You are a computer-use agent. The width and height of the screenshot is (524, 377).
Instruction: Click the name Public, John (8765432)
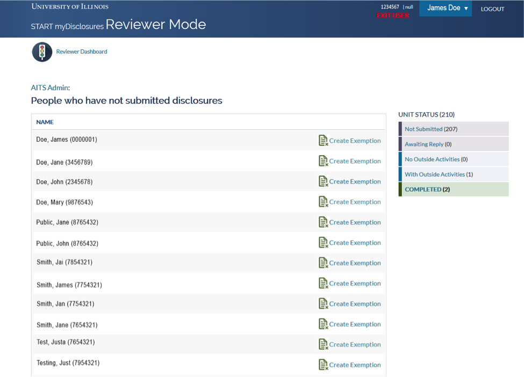[x=67, y=244]
